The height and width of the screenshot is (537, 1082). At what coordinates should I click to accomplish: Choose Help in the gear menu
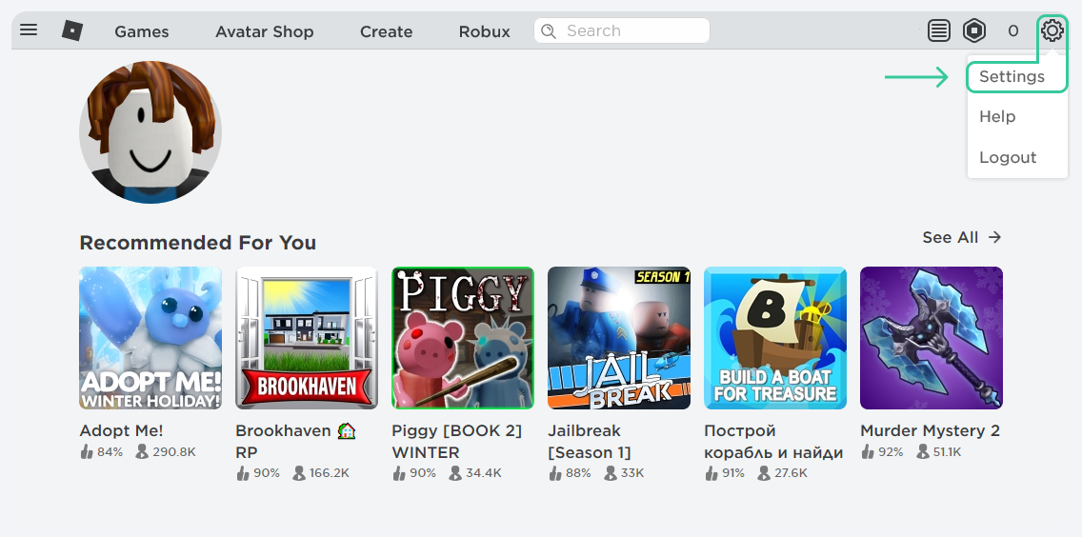997,117
